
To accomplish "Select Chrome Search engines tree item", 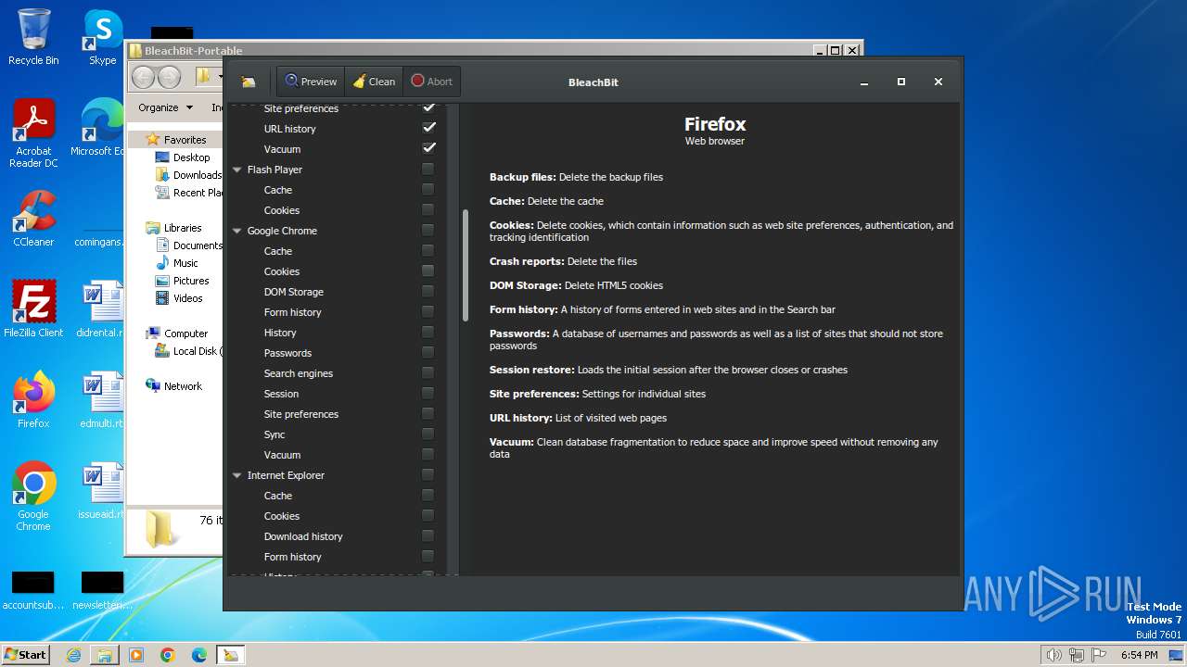I will click(298, 373).
